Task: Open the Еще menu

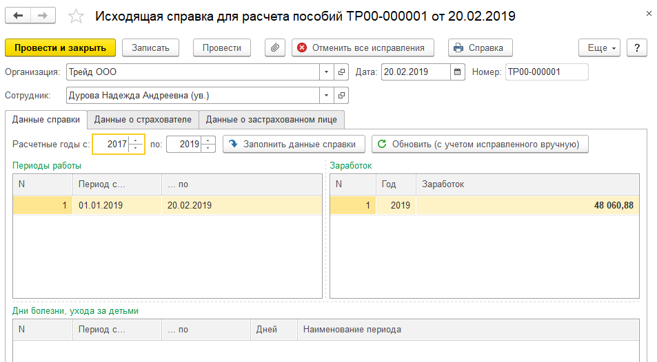Action: [x=600, y=47]
